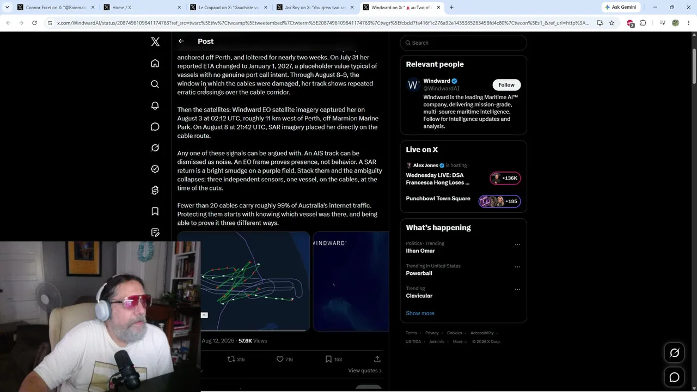Screen dimensions: 697x392
Task: Follow the Windward account
Action: click(x=506, y=85)
